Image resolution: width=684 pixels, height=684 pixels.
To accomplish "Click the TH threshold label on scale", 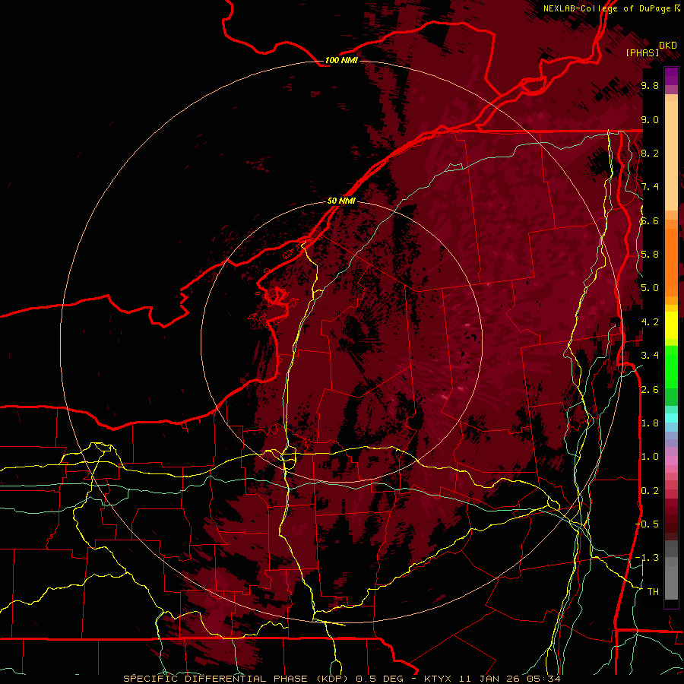I will click(x=653, y=592).
